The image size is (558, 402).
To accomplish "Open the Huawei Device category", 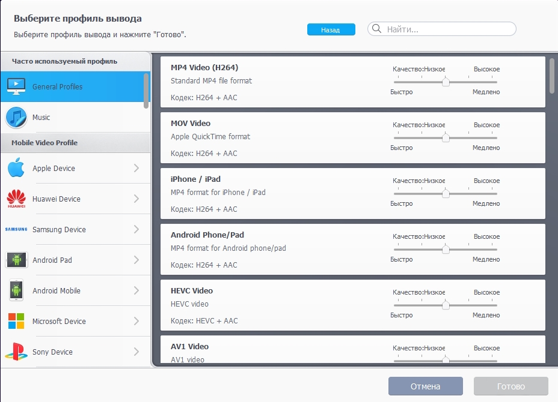I will pyautogui.click(x=75, y=199).
